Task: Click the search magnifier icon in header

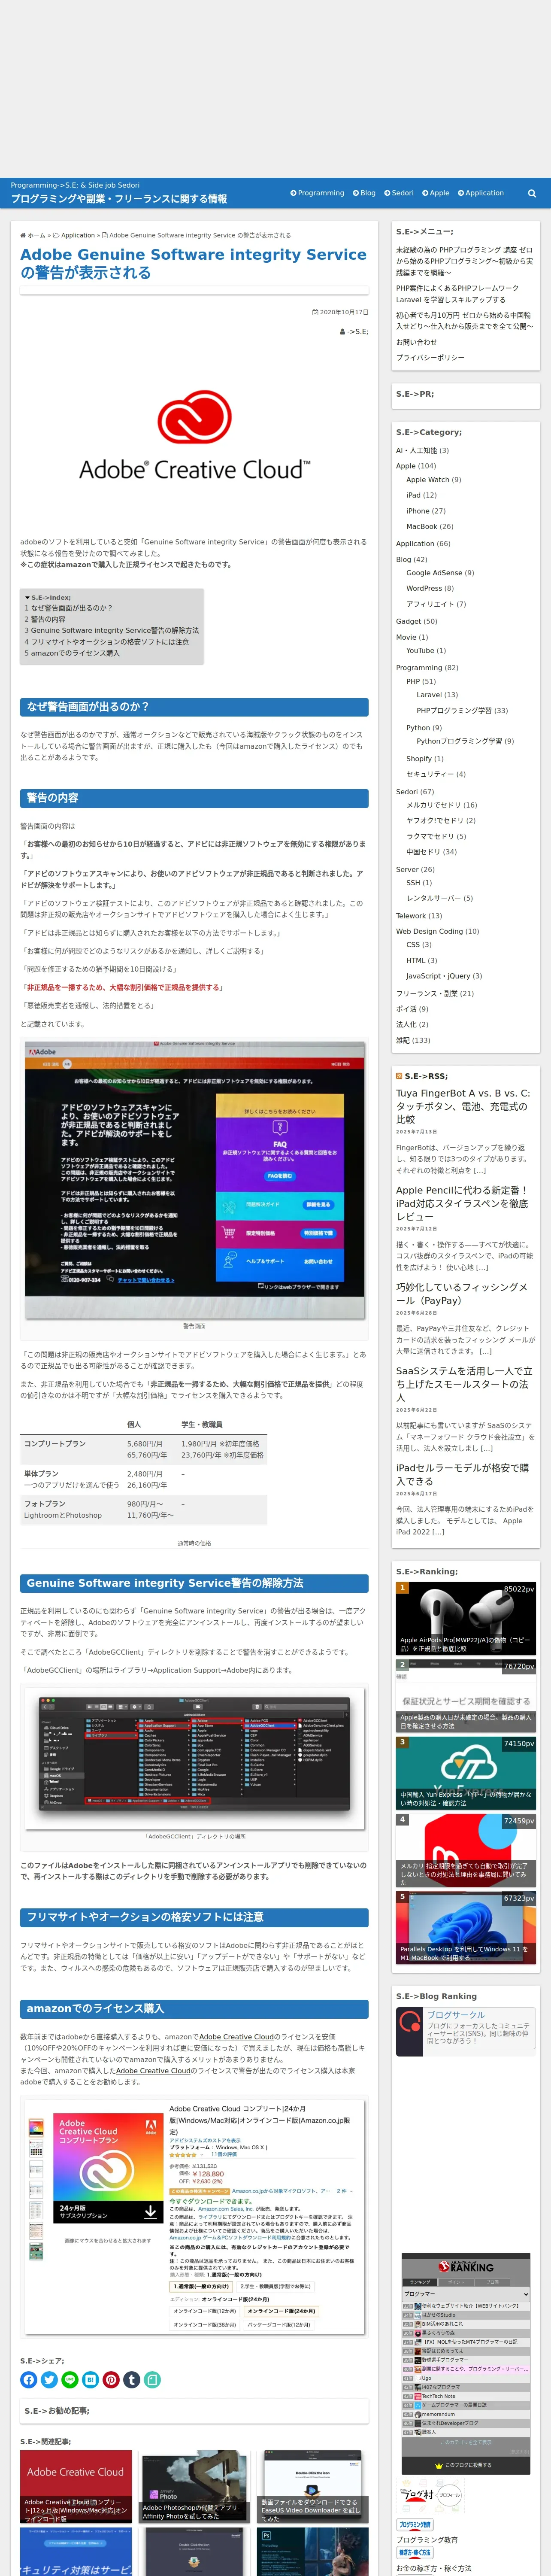Action: click(x=532, y=193)
